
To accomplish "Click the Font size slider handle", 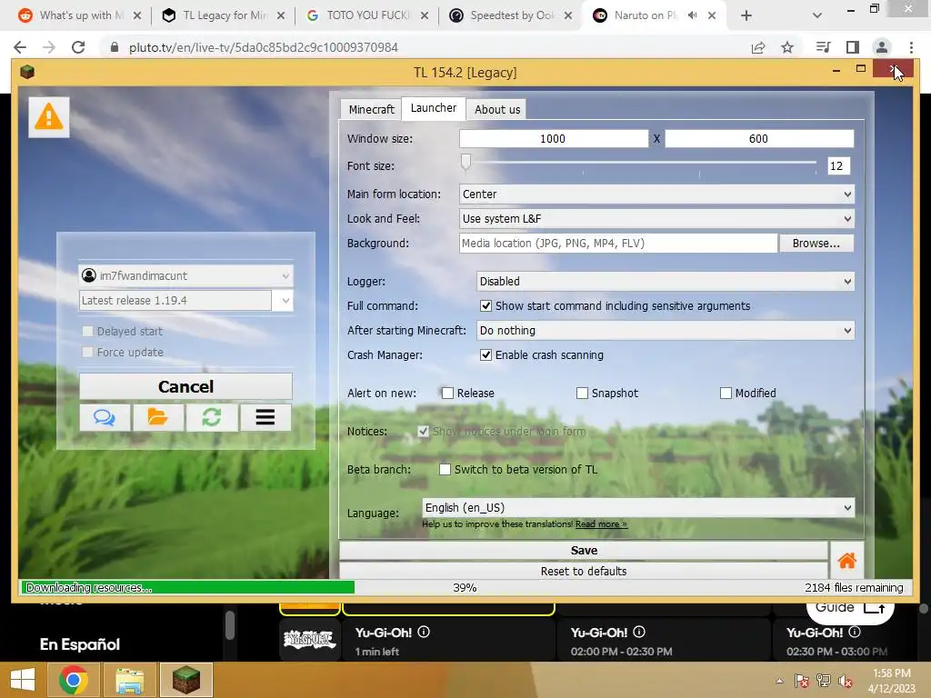I will [466, 161].
